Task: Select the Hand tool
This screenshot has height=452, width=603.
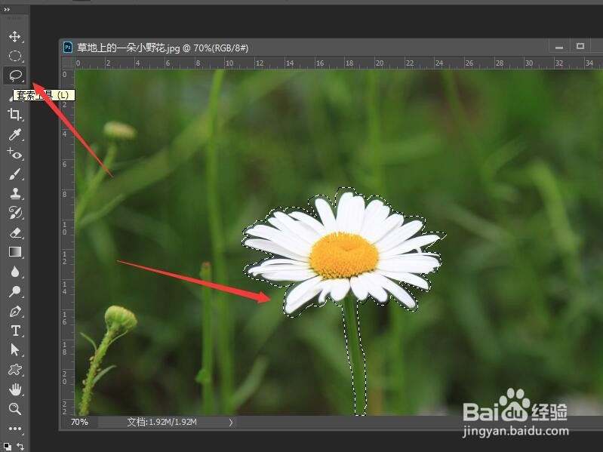Action: 14,389
